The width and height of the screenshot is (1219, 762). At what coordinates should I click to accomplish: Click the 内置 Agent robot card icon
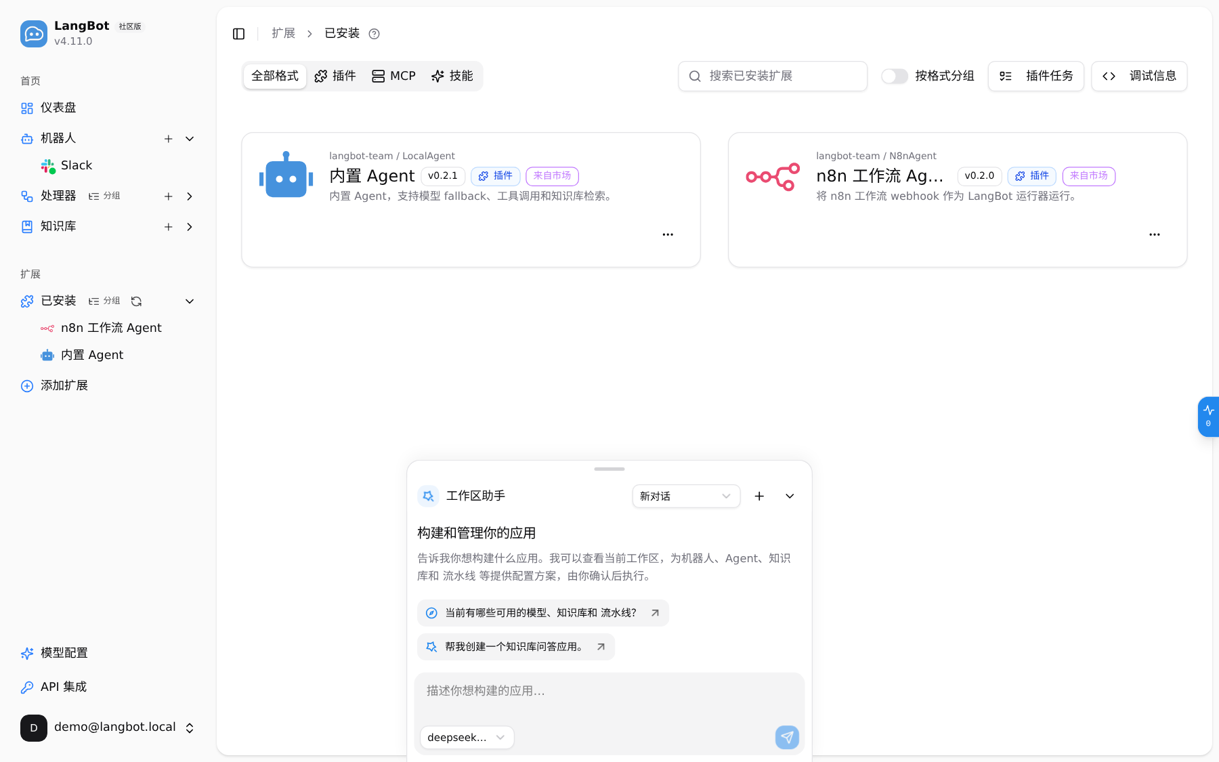286,175
